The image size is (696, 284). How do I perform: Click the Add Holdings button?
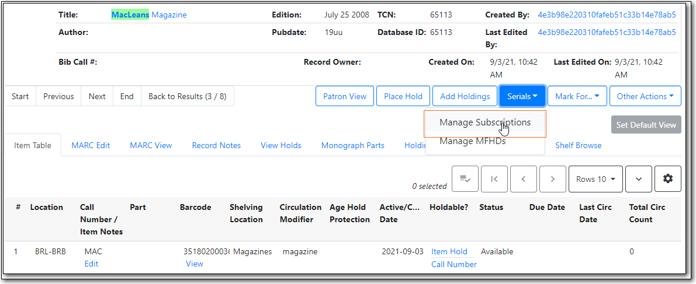coord(465,96)
